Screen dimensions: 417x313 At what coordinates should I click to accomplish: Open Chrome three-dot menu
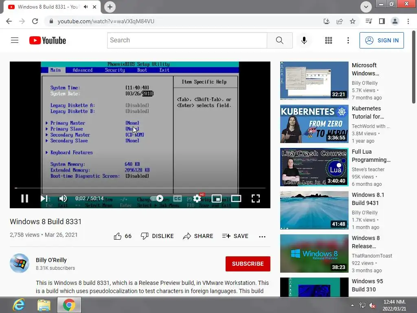[408, 21]
